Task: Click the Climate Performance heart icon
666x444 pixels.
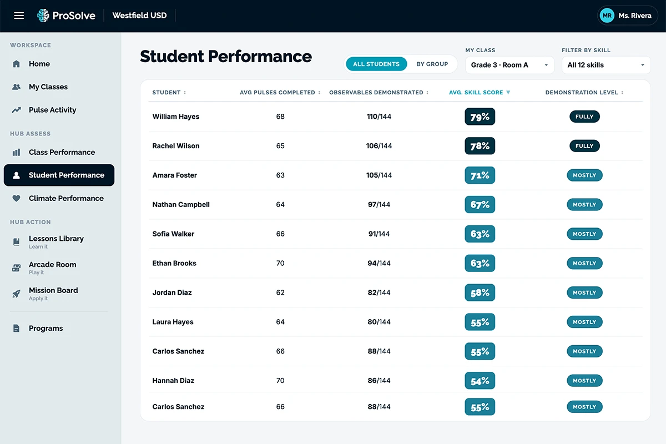Action: [17, 198]
